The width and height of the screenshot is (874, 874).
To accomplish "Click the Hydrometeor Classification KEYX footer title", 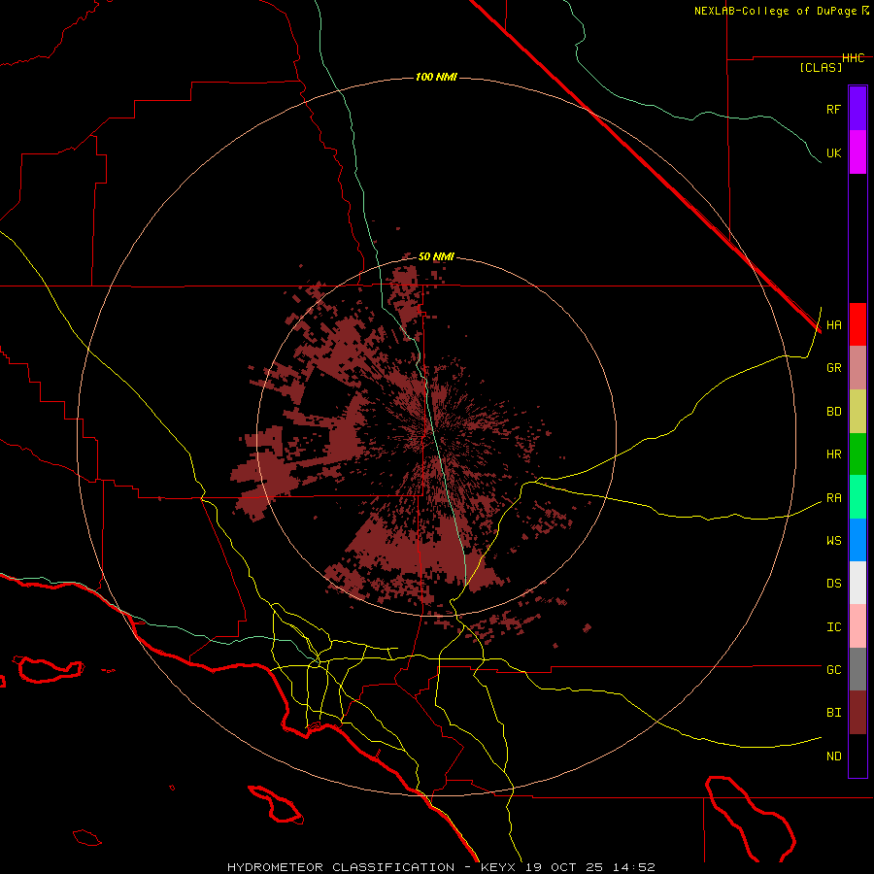I will (x=441, y=867).
